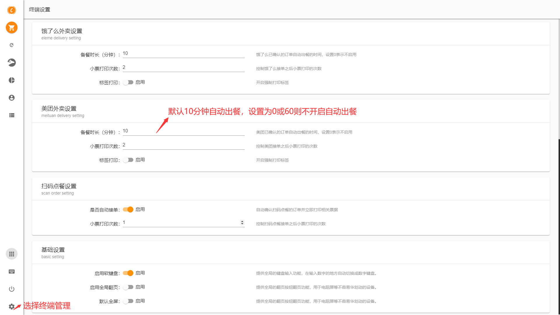The height and width of the screenshot is (315, 560).
Task: Turn off the soft keyboard toggle
Action: click(128, 273)
